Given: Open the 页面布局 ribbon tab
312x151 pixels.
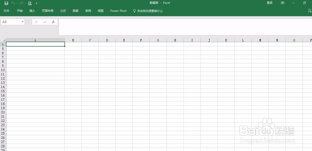Looking at the screenshot, I should [47, 11].
